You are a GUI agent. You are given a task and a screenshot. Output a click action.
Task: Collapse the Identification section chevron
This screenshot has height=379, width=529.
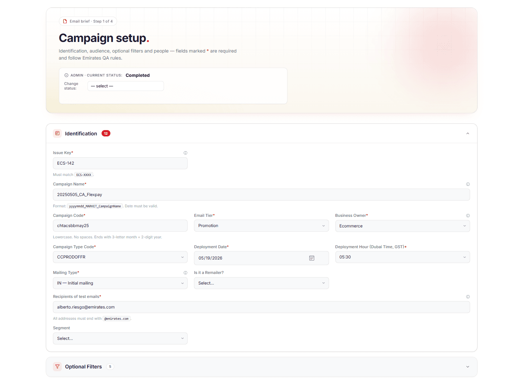[x=468, y=133]
